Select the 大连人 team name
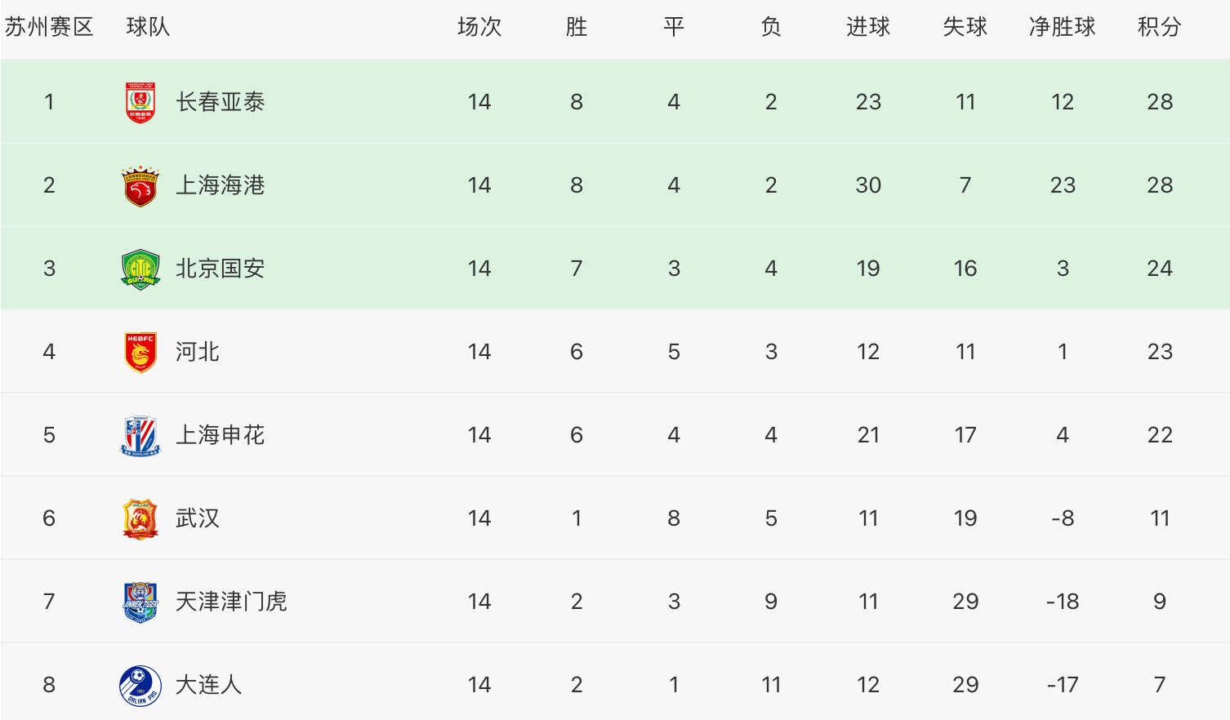This screenshot has width=1230, height=720. pos(209,685)
